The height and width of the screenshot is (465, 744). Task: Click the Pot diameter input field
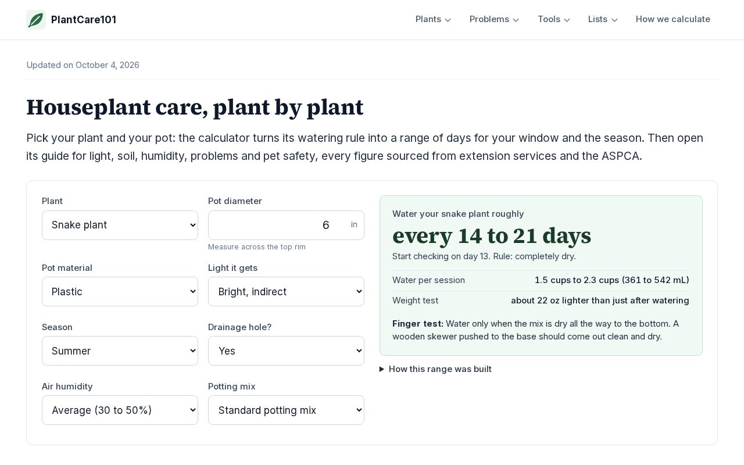tap(286, 225)
